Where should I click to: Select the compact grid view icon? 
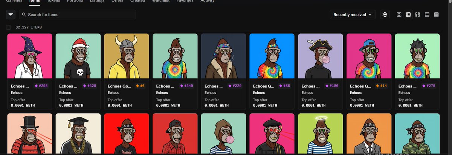[x=408, y=15]
